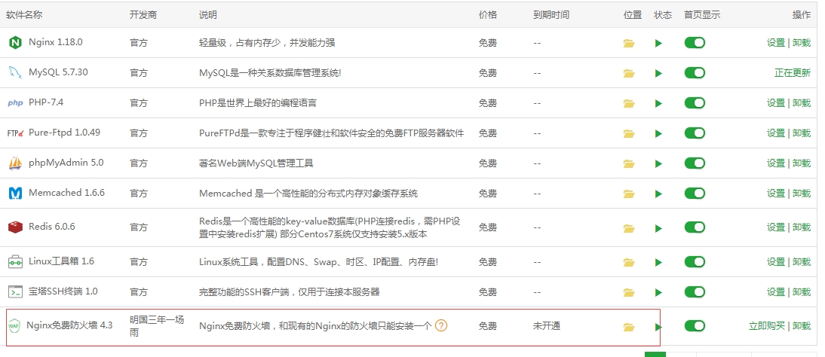Toggle homepage display for Pure-Ftpd 1.0.49
Viewport: 825px width, 357px height.
pyautogui.click(x=695, y=133)
